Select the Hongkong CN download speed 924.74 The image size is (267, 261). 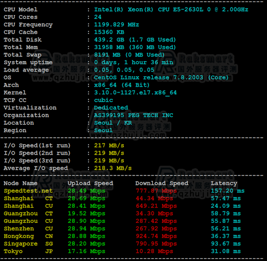[x=156, y=236]
